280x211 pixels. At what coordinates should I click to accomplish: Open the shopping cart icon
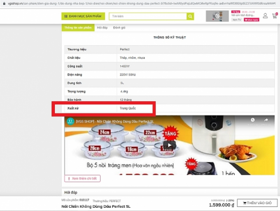[x=274, y=16]
